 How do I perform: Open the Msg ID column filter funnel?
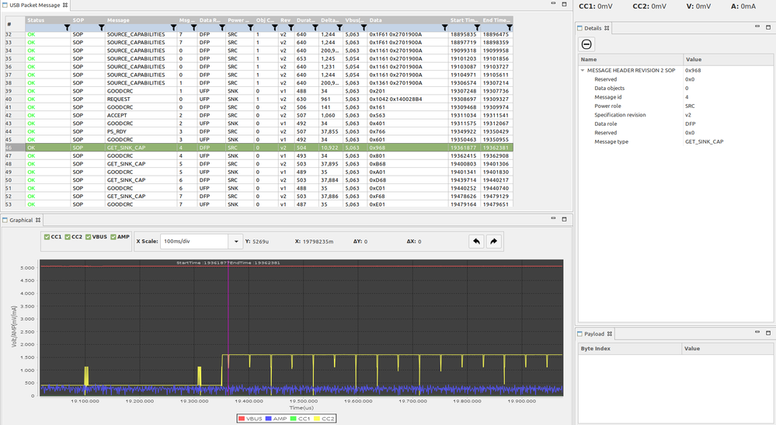(194, 28)
